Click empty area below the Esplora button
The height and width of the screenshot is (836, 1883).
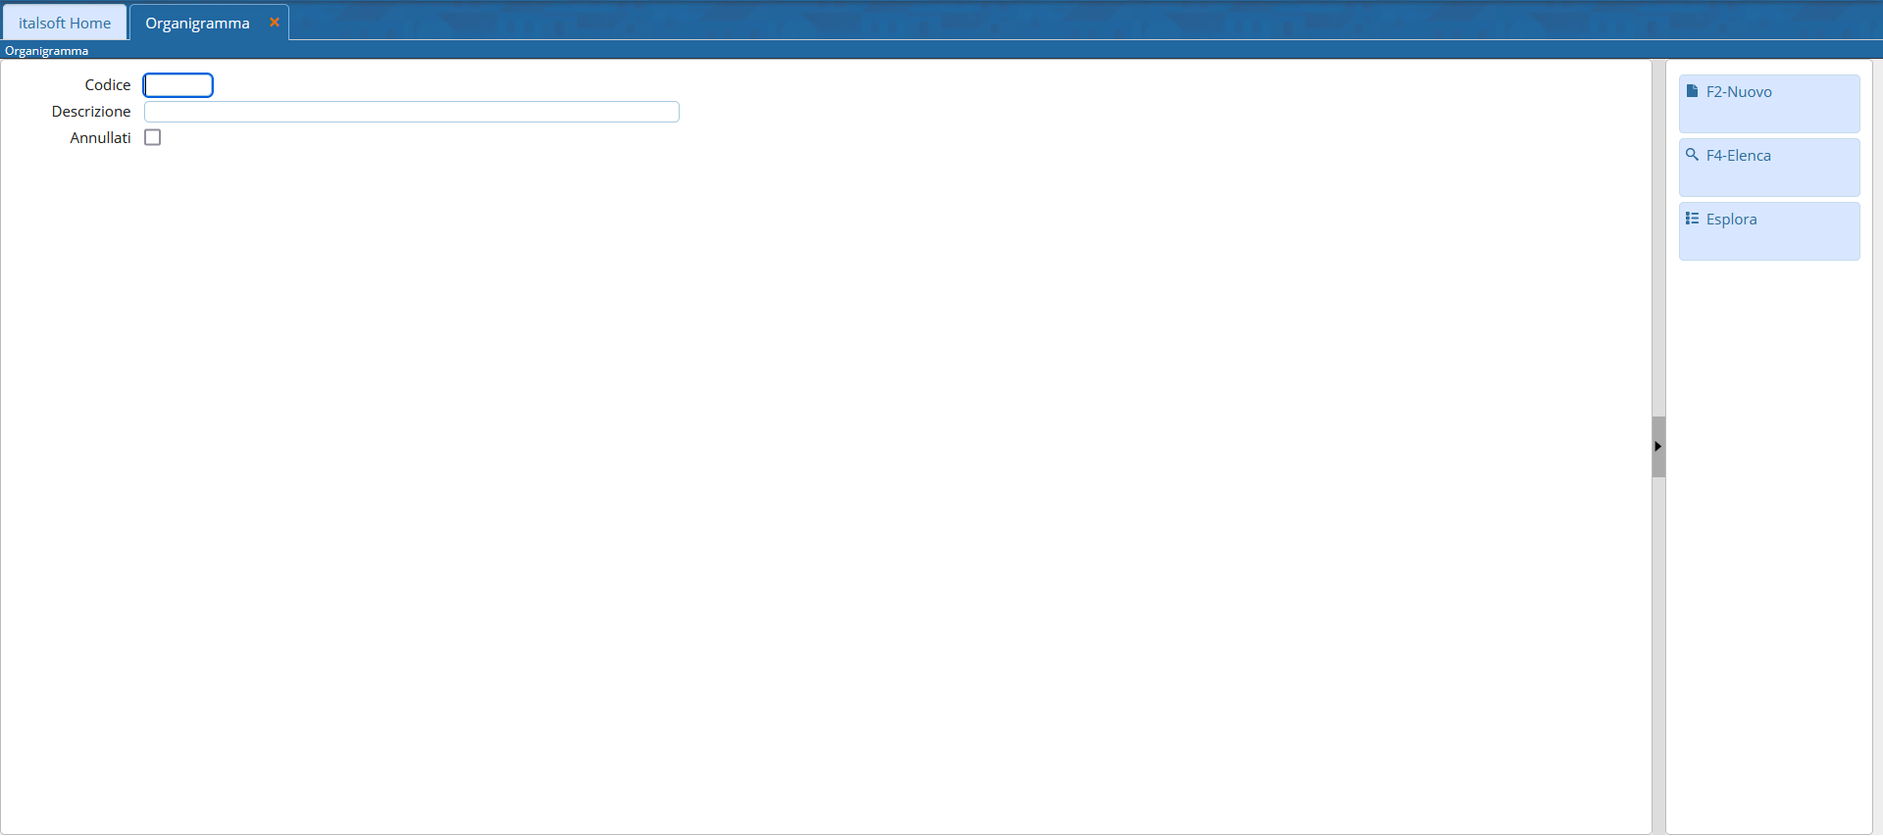(x=1769, y=539)
